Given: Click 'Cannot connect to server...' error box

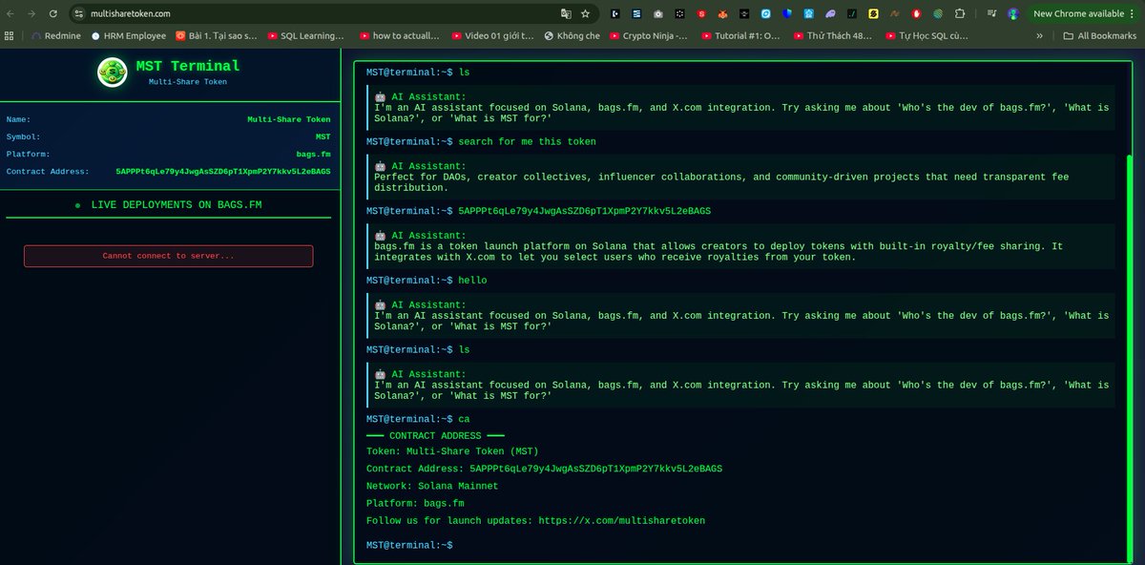Looking at the screenshot, I should (168, 256).
